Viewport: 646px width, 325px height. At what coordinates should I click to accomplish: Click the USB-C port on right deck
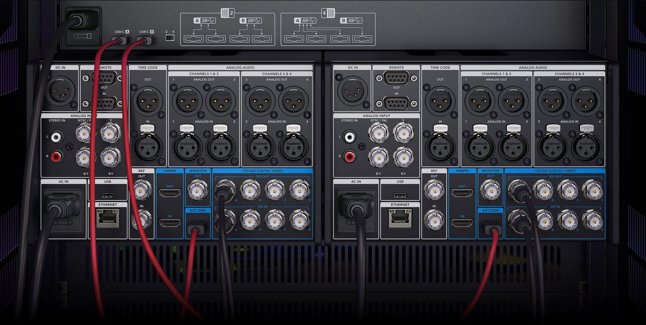(x=400, y=195)
